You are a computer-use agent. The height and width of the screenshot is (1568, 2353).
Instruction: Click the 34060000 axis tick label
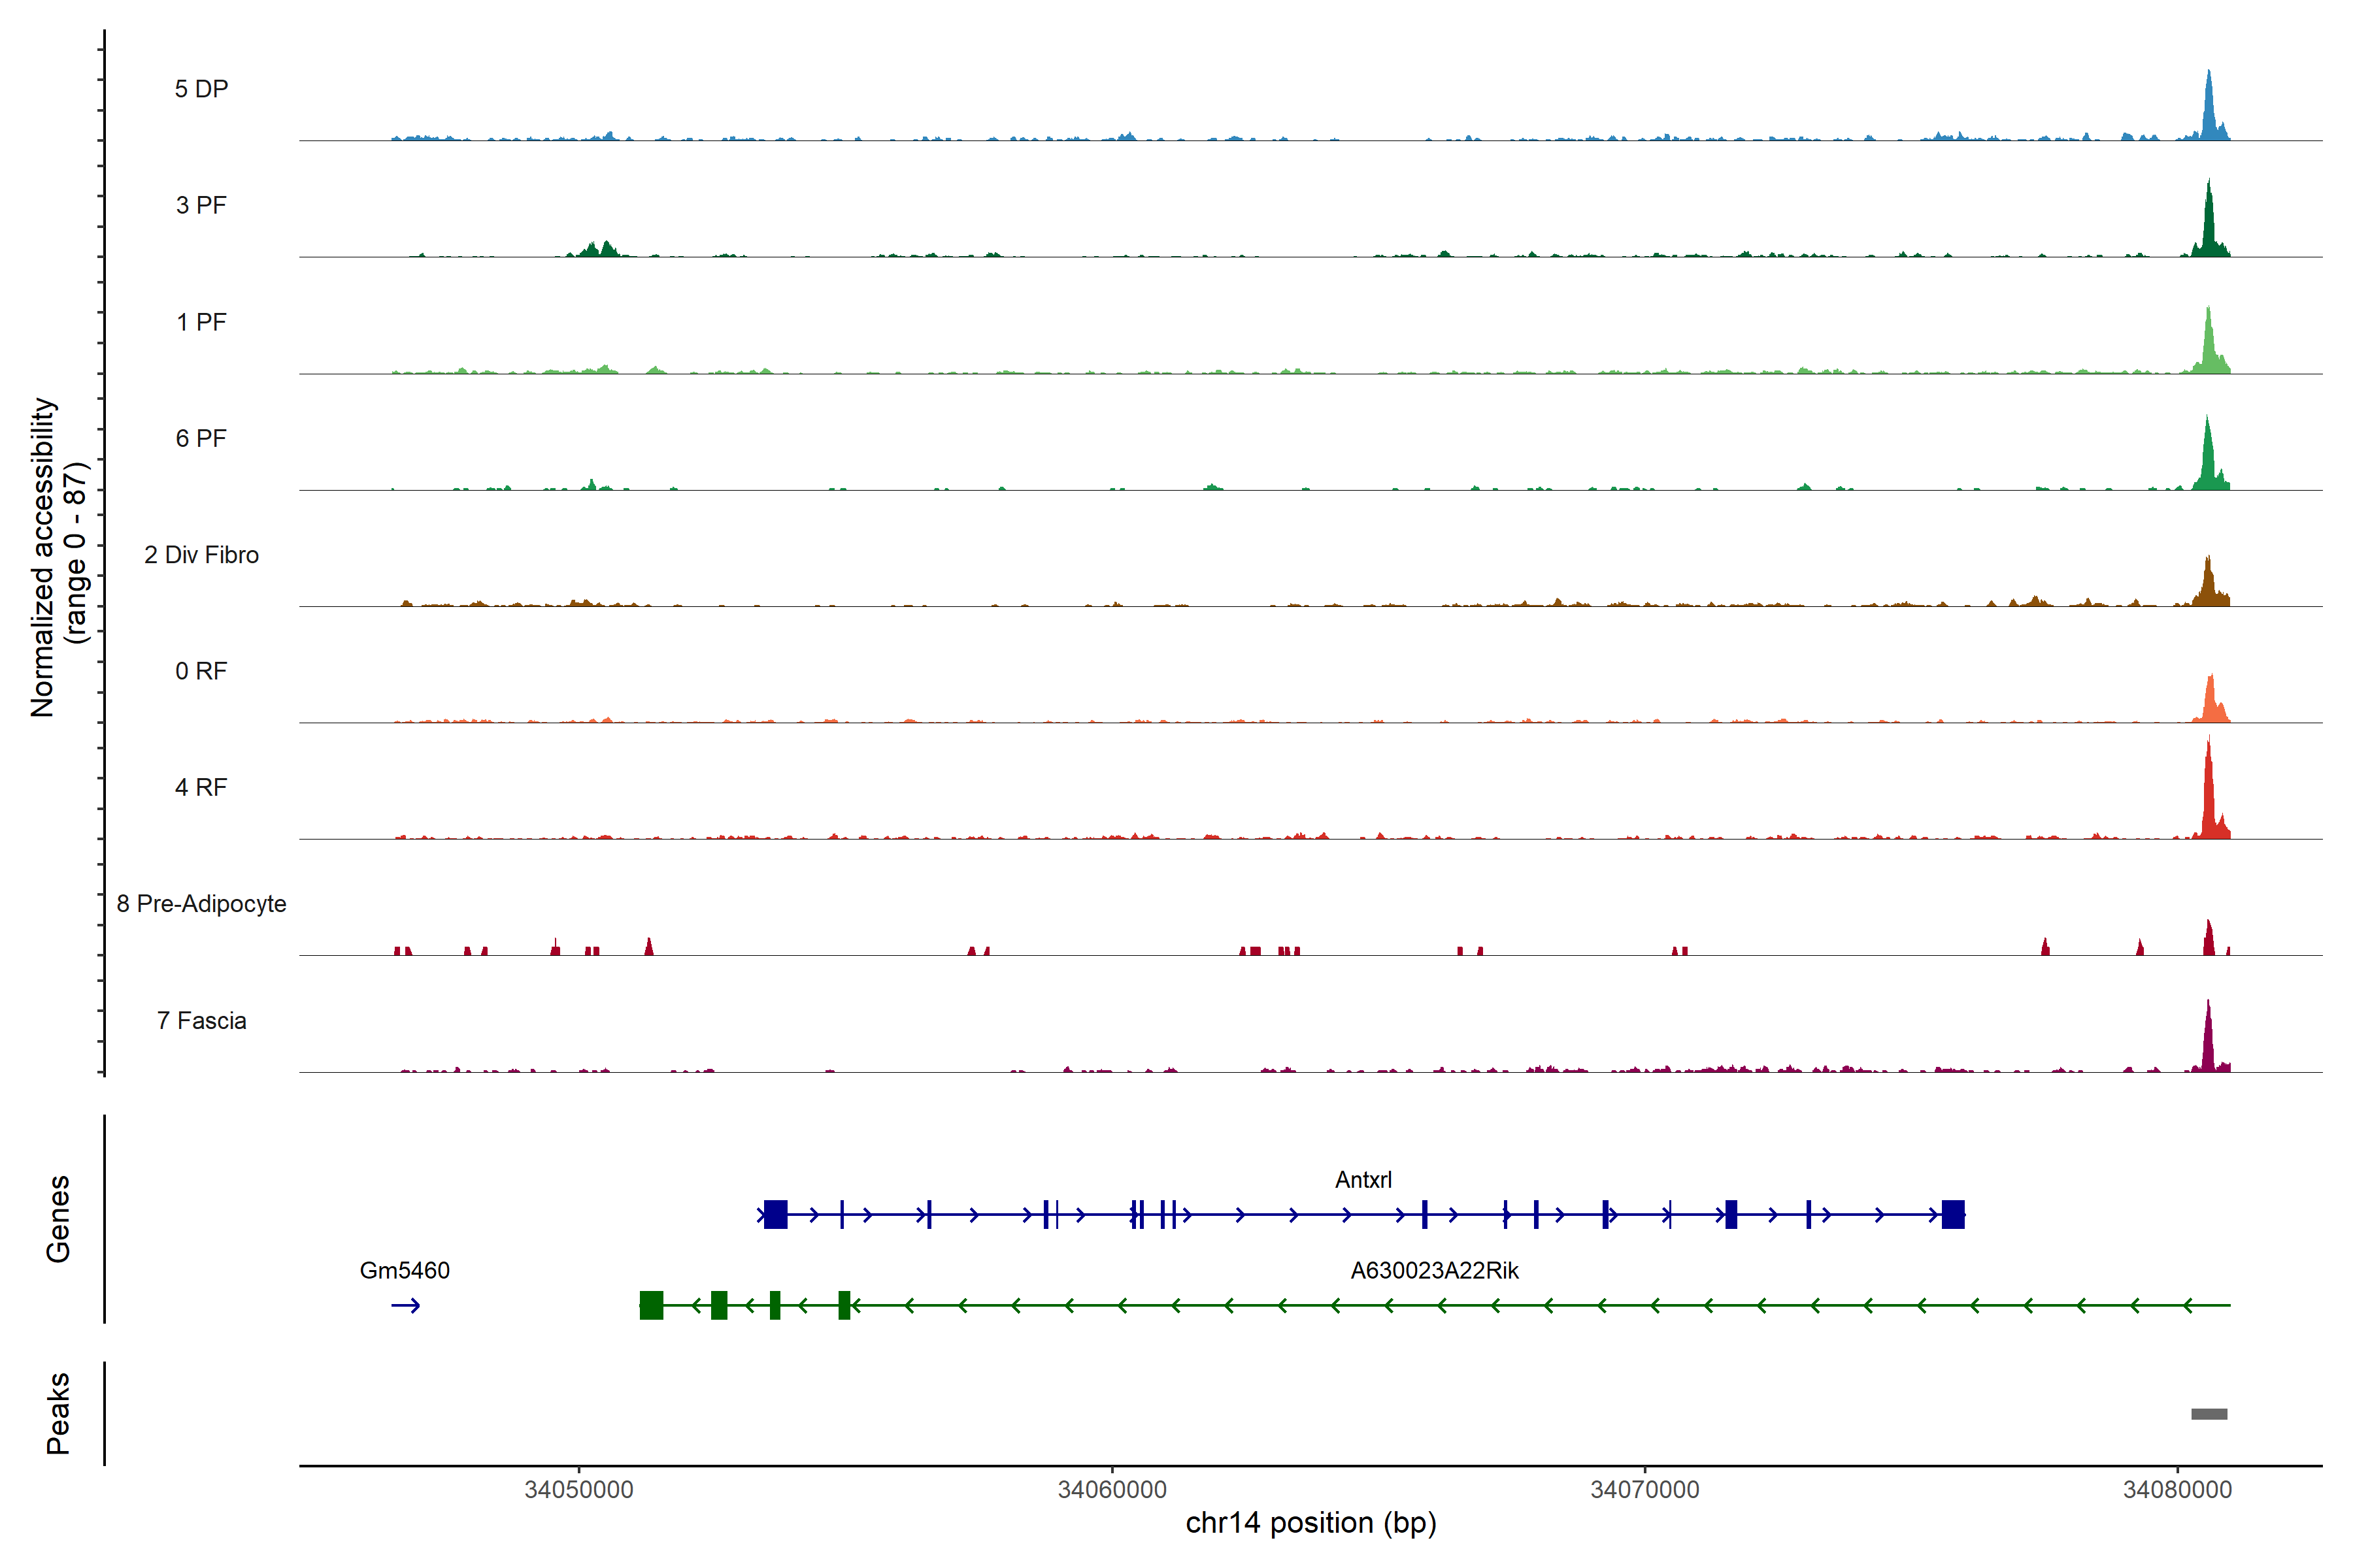(x=1112, y=1490)
